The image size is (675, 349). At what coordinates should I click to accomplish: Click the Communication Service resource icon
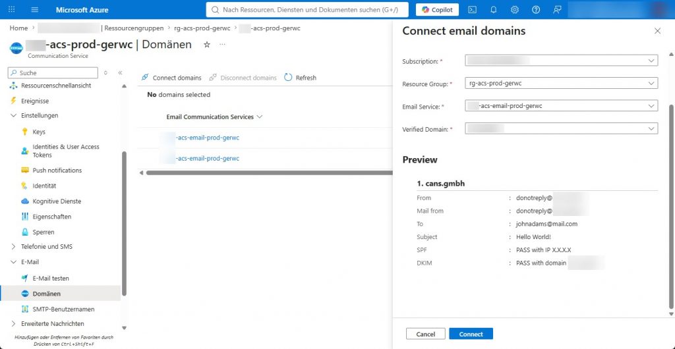coord(16,47)
